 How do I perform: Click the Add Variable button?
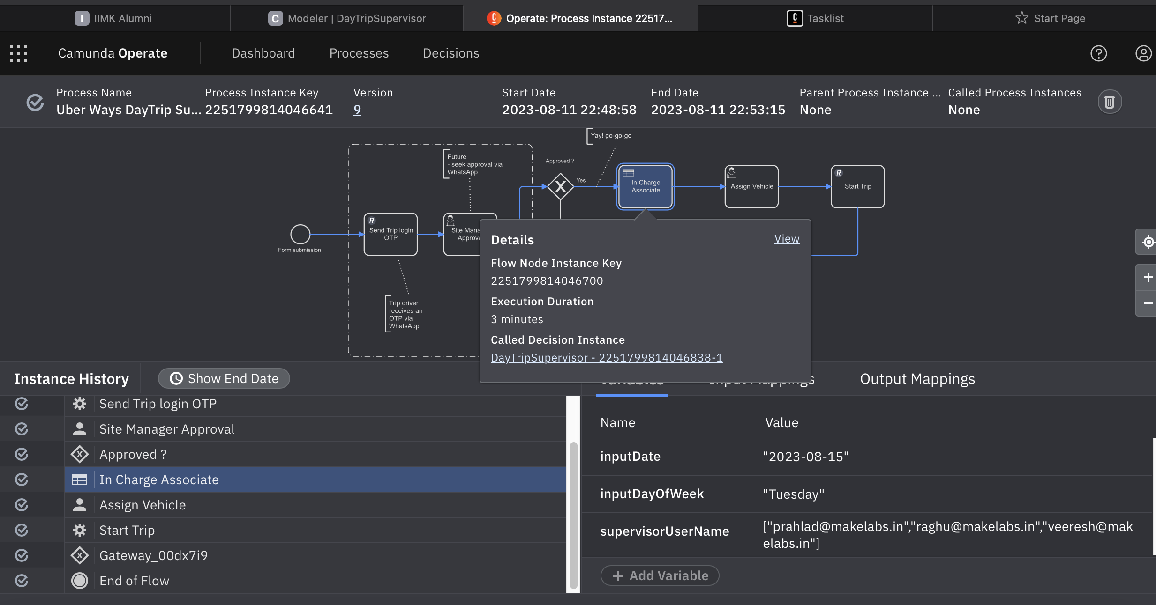tap(660, 575)
